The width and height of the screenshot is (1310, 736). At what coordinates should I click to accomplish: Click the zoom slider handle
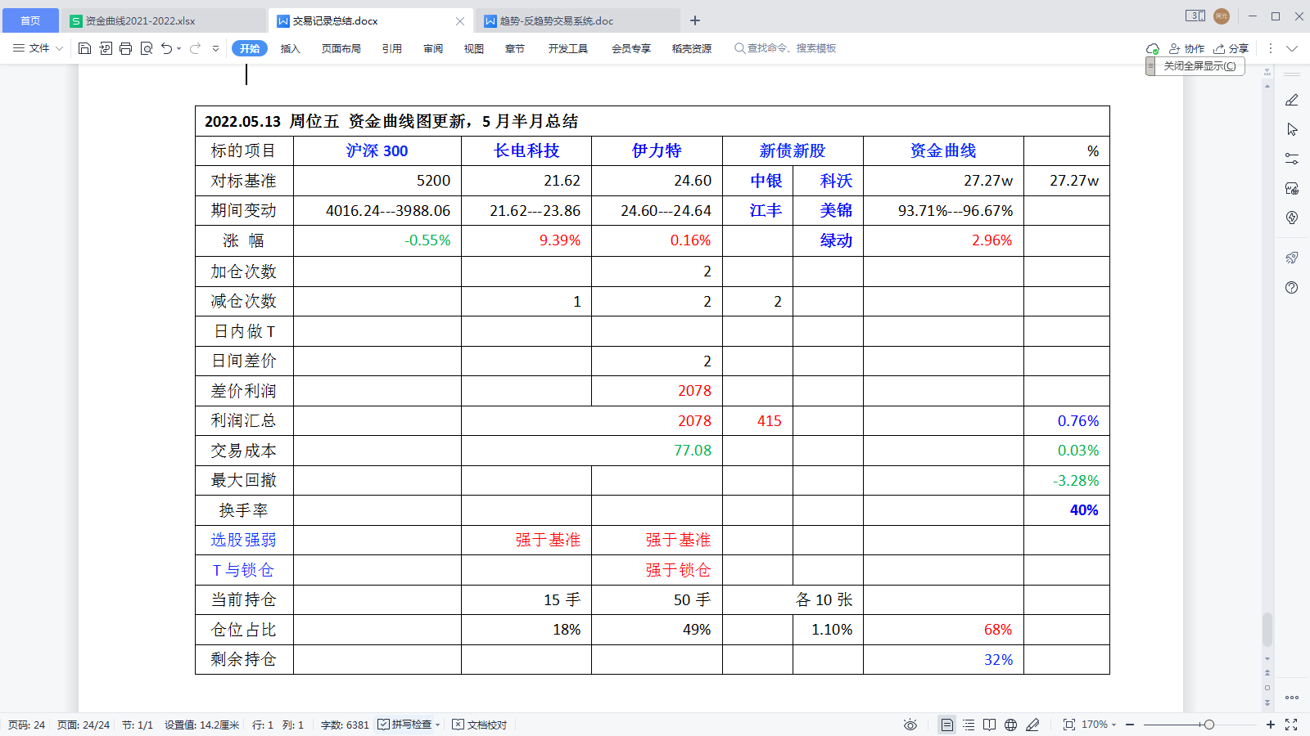coord(1209,725)
